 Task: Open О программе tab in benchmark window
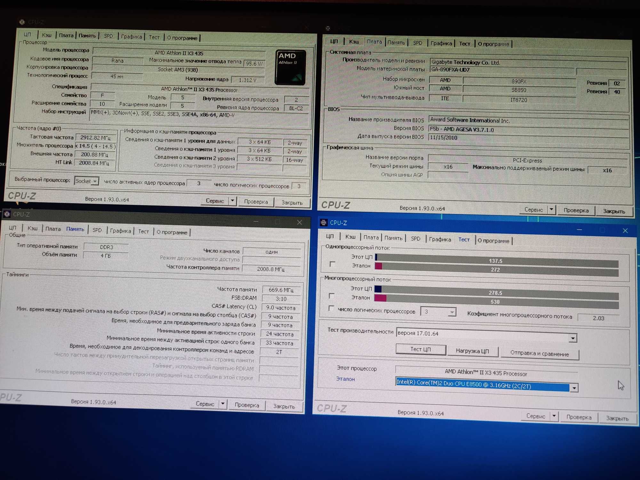coord(493,241)
